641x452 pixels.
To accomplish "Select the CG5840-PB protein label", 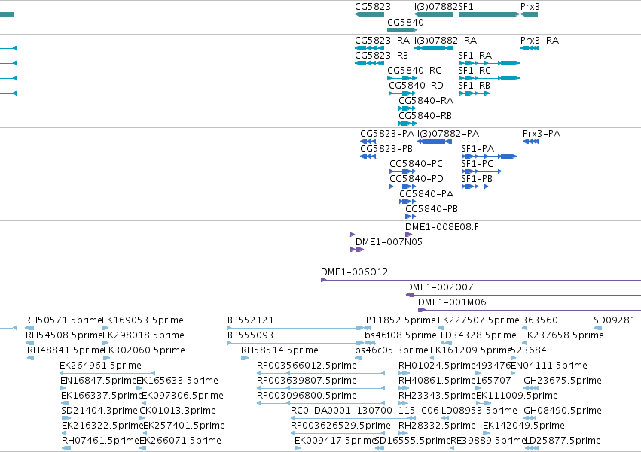I will point(432,209).
